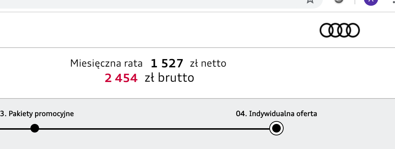The width and height of the screenshot is (395, 149).
Task: Click the zł netto text
Action: pos(208,63)
